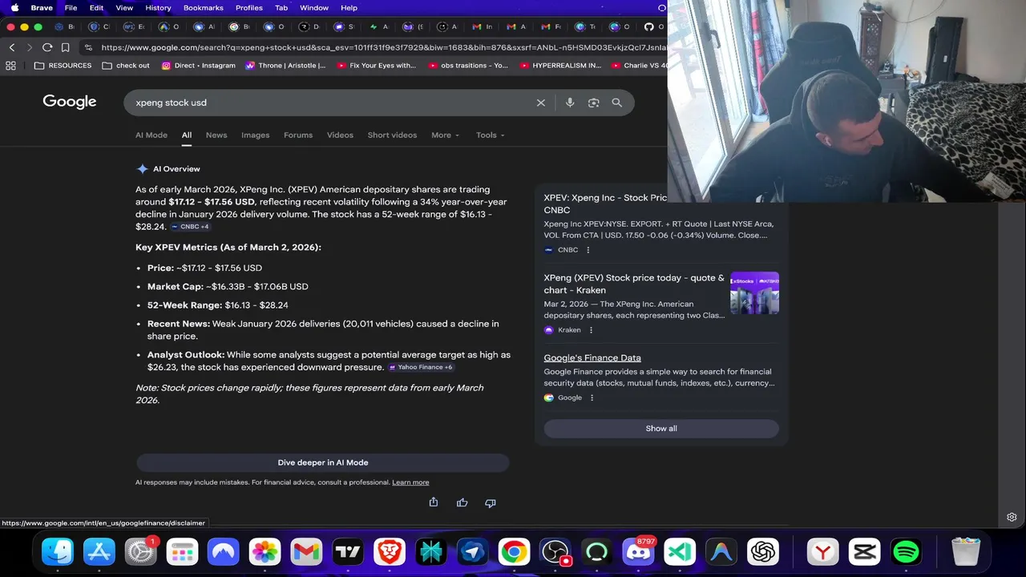
Task: Start voice search with the microphone icon
Action: pos(570,103)
